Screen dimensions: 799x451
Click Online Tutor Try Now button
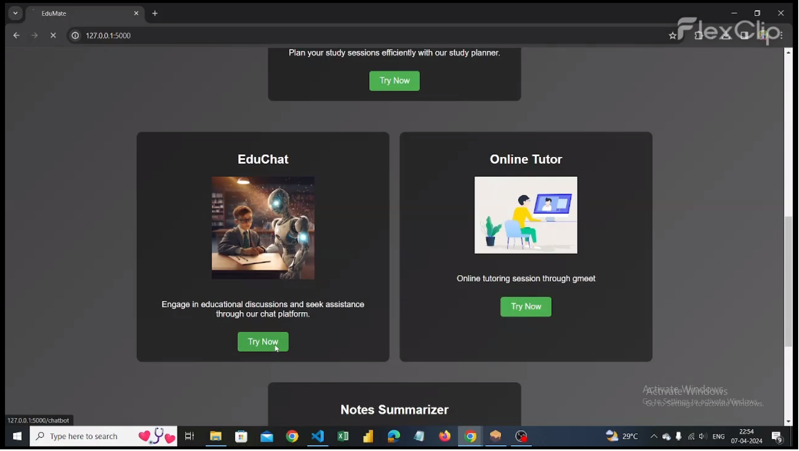[526, 307]
